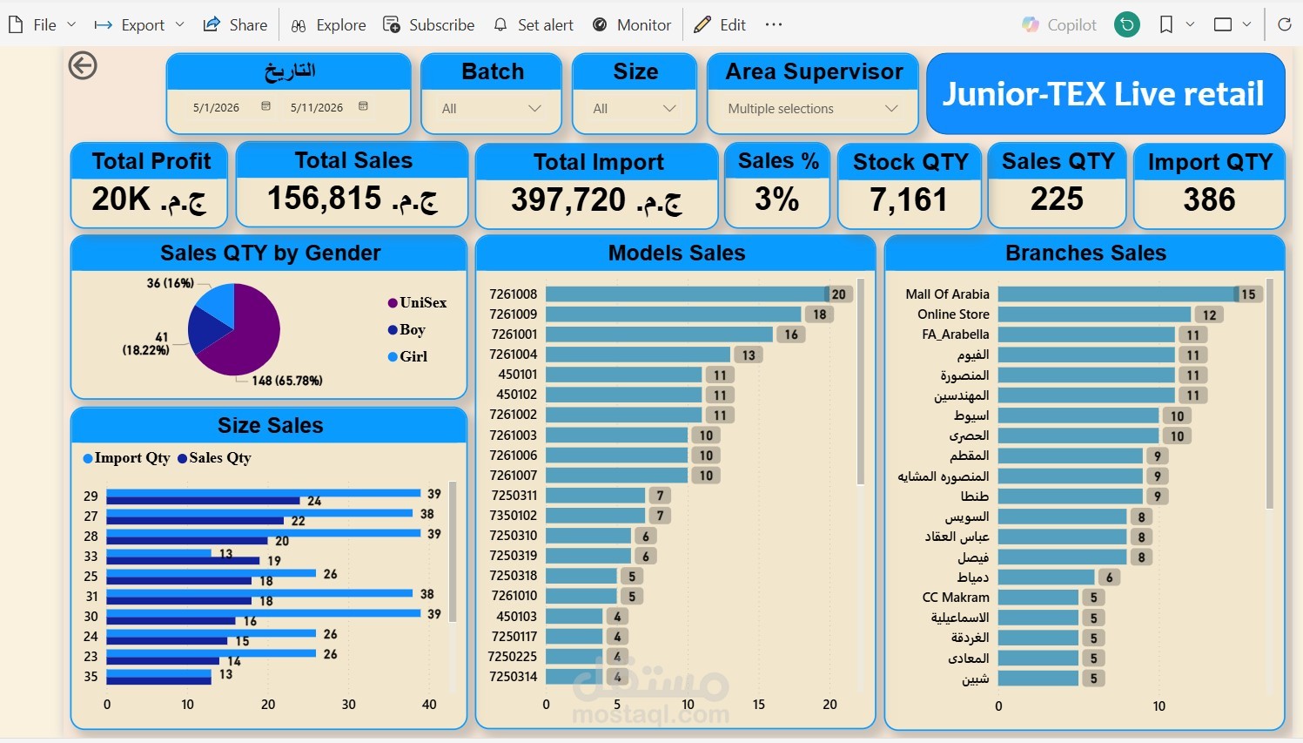Click the الفيوم branch label
This screenshot has height=743, width=1303.
point(973,355)
